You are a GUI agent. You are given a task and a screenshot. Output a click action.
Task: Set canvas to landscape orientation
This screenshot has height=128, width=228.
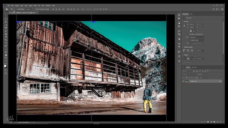[x=194, y=31]
